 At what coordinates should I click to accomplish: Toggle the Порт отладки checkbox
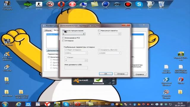point(66,50)
